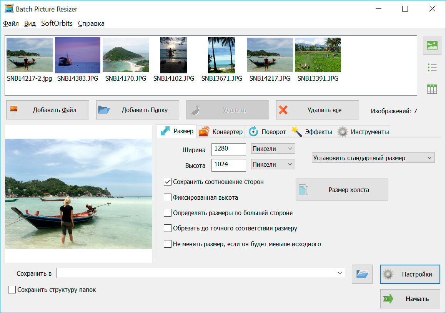Select the SNB14383.JPG thumbnail
Image resolution: width=446 pixels, height=313 pixels.
pos(77,55)
